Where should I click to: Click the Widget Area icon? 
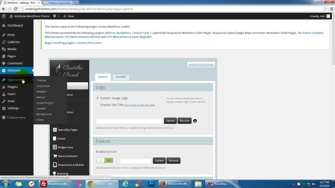click(x=55, y=147)
